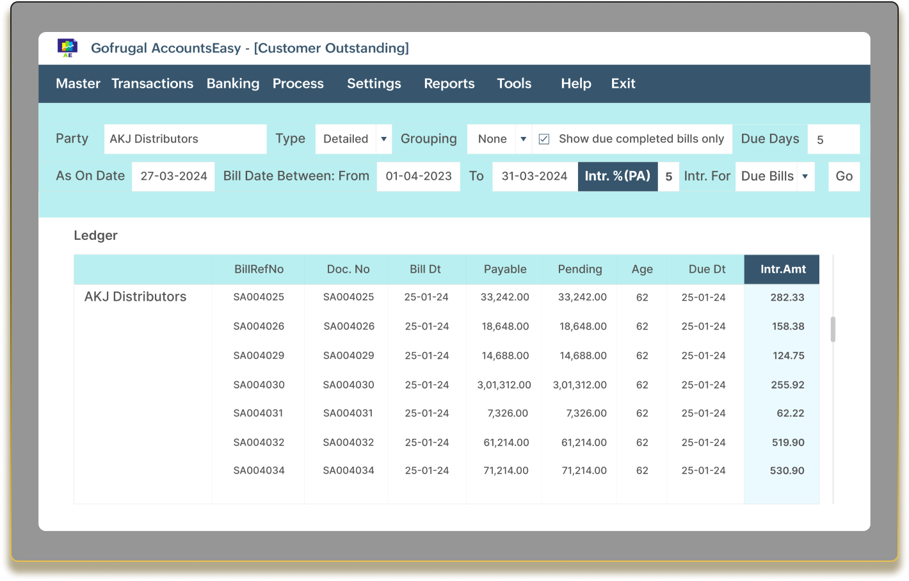The height and width of the screenshot is (581, 909).
Task: Open the Intr. For dropdown showing Due Bills
Action: click(805, 176)
